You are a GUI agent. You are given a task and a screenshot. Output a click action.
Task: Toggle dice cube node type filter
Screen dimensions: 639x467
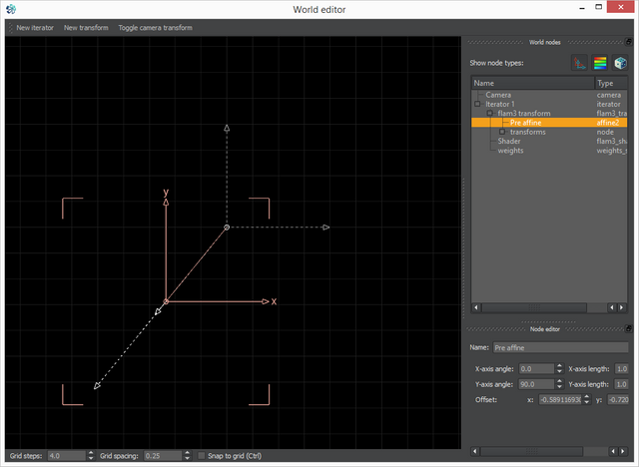coord(620,63)
